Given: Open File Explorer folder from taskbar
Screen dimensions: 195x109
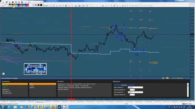Looking at the screenshot, I should click(15, 107).
